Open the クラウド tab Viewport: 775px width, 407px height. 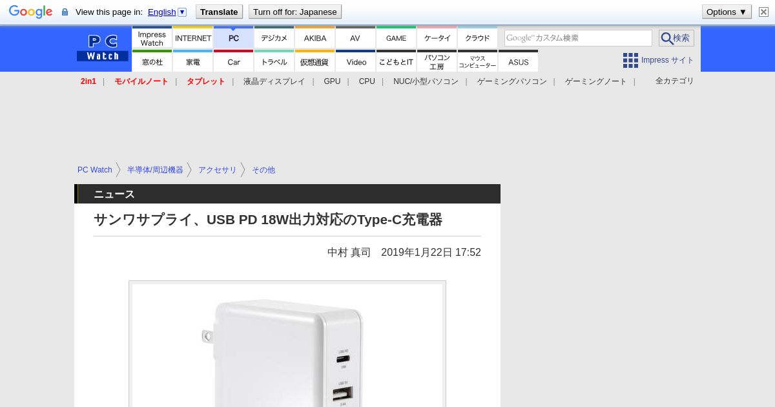477,38
